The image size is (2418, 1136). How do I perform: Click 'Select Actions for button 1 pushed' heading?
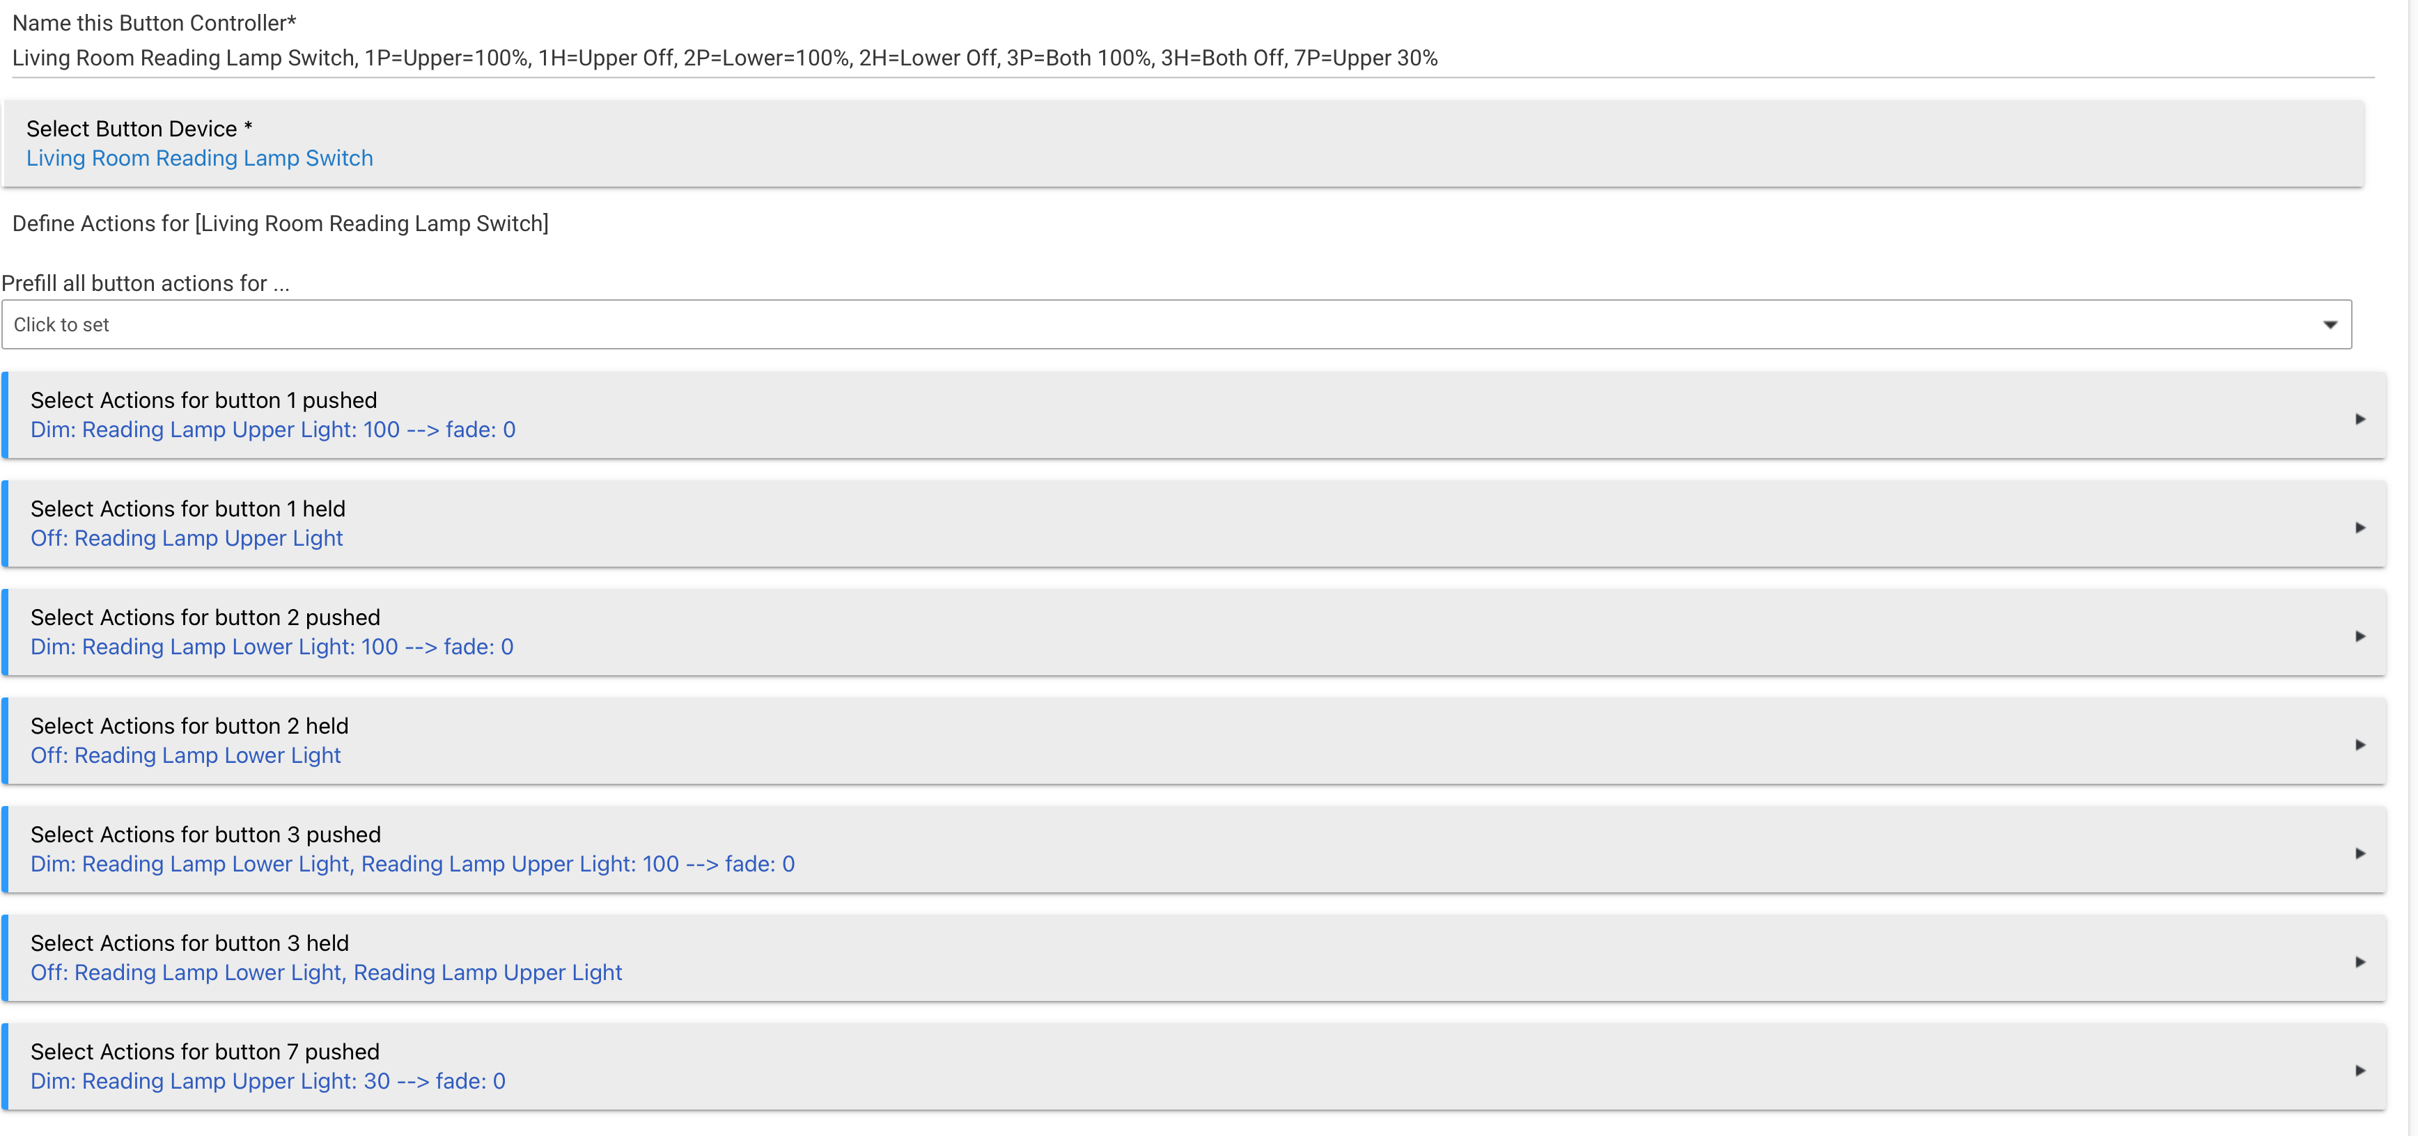click(x=203, y=400)
